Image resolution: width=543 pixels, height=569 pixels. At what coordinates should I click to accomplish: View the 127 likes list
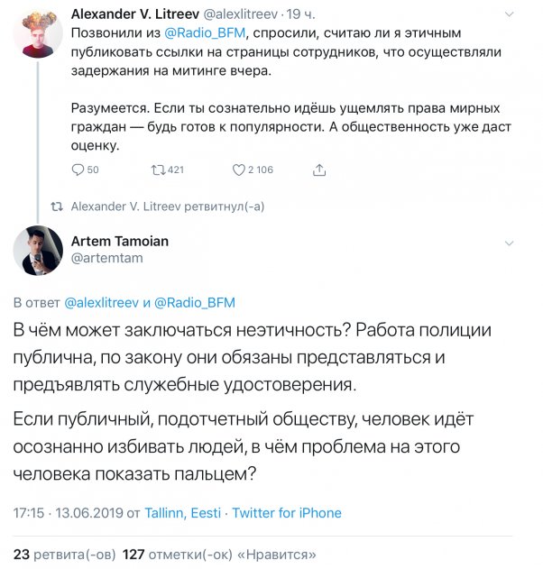[x=220, y=554]
